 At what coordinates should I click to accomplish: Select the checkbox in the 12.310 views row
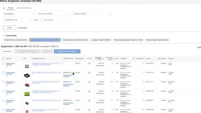3,110
